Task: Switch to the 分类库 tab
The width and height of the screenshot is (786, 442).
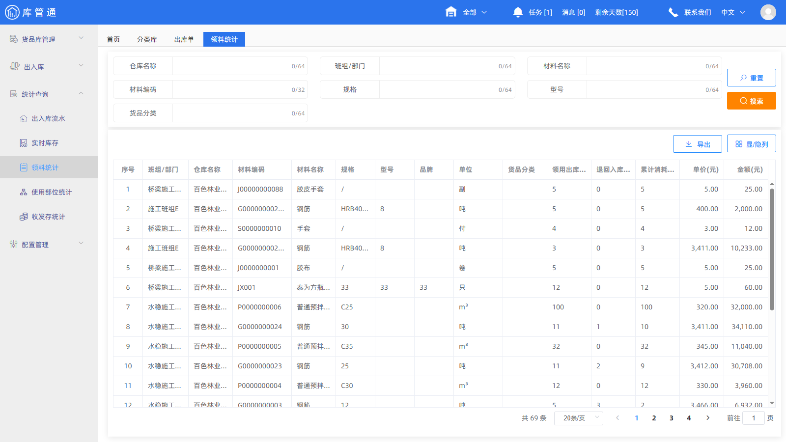Action: [147, 39]
